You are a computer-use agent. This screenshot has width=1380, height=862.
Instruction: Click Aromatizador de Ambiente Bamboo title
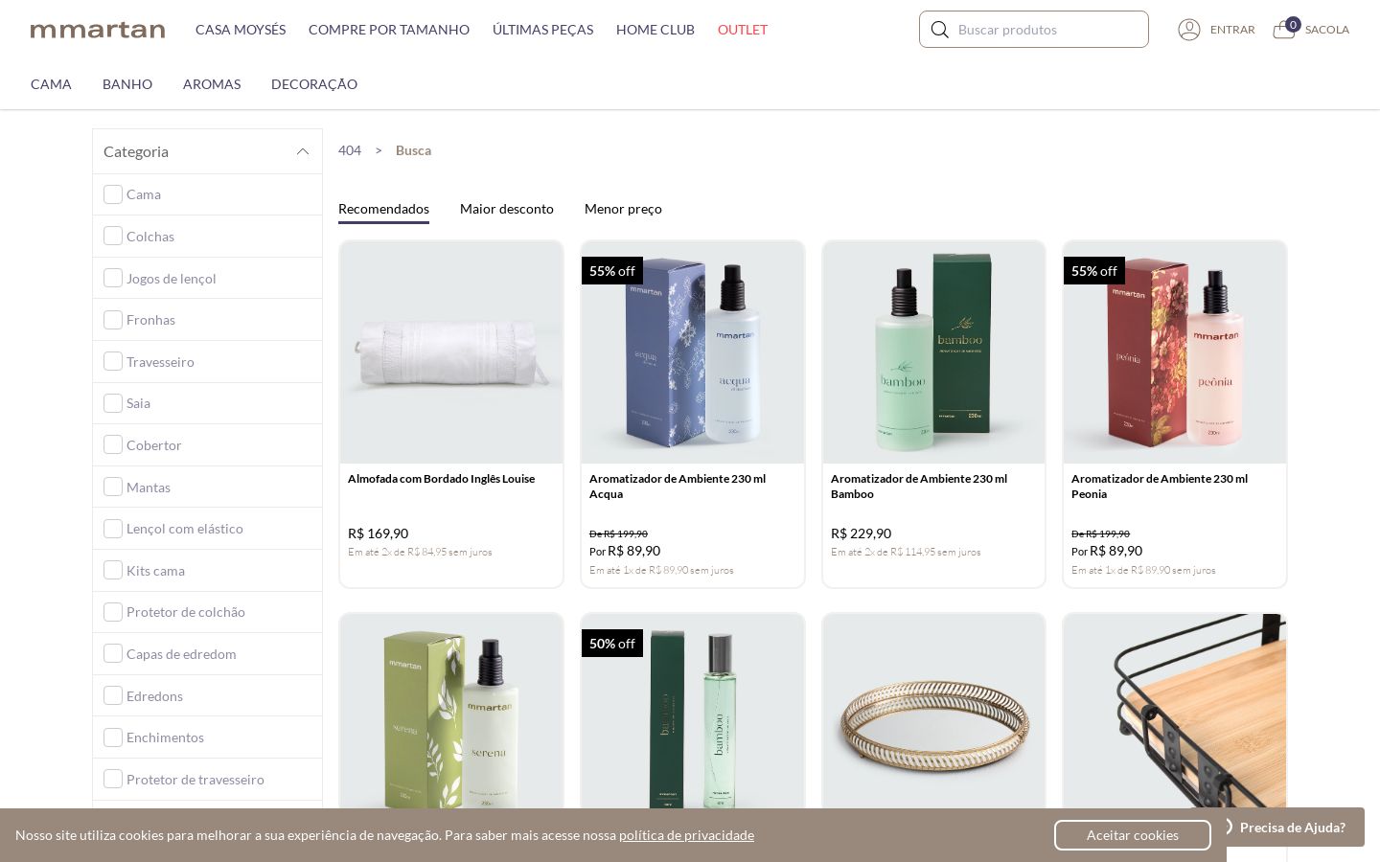[x=919, y=487]
